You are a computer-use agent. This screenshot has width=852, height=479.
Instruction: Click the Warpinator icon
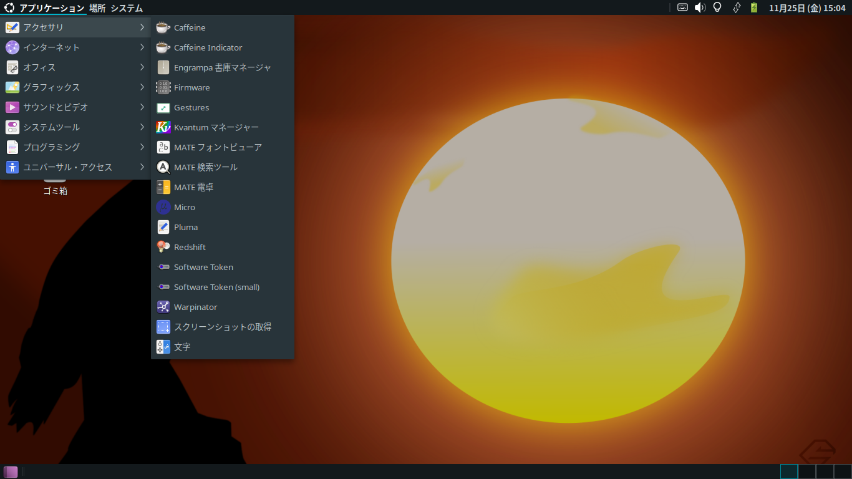coord(163,307)
